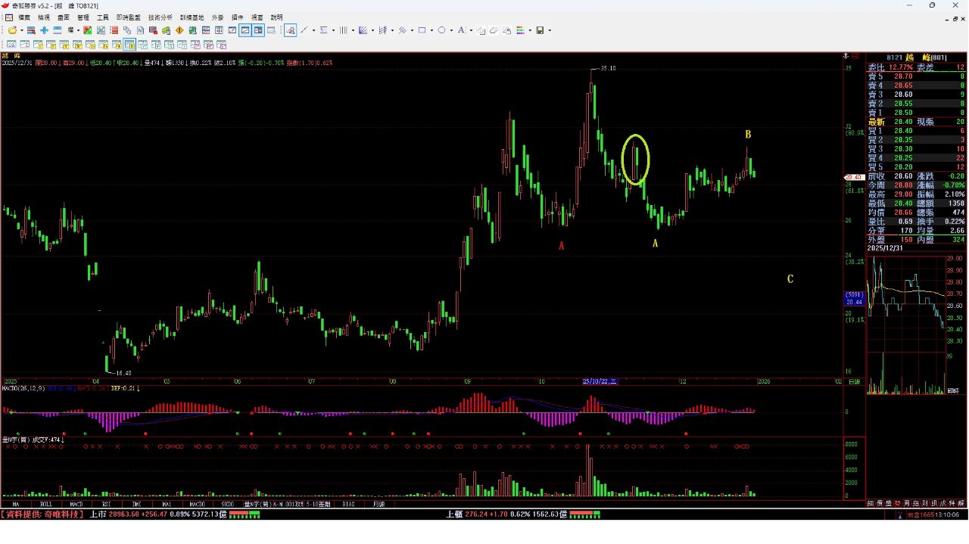969x544 pixels.
Task: Click the anchor icon above price axis
Action: point(846,56)
